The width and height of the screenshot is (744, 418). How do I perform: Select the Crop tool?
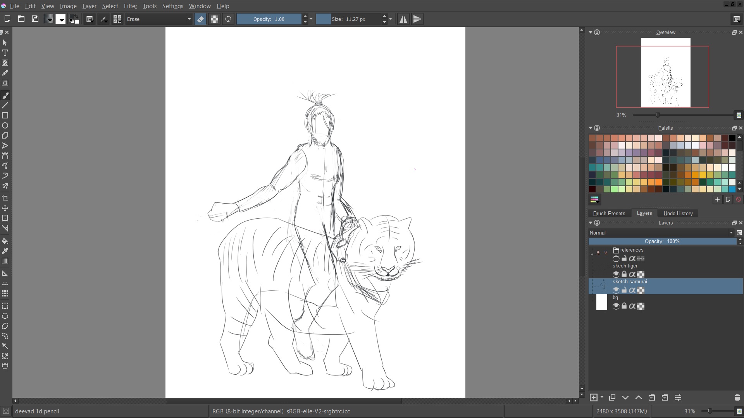tap(5, 198)
